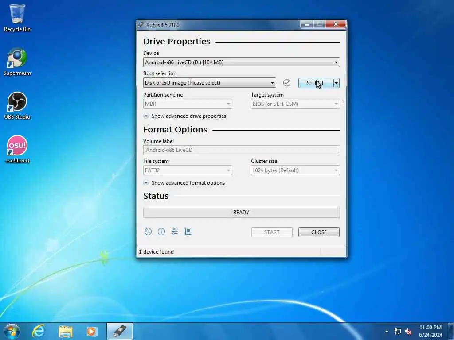Click the '1 device found' status text
The width and height of the screenshot is (454, 340).
(157, 252)
